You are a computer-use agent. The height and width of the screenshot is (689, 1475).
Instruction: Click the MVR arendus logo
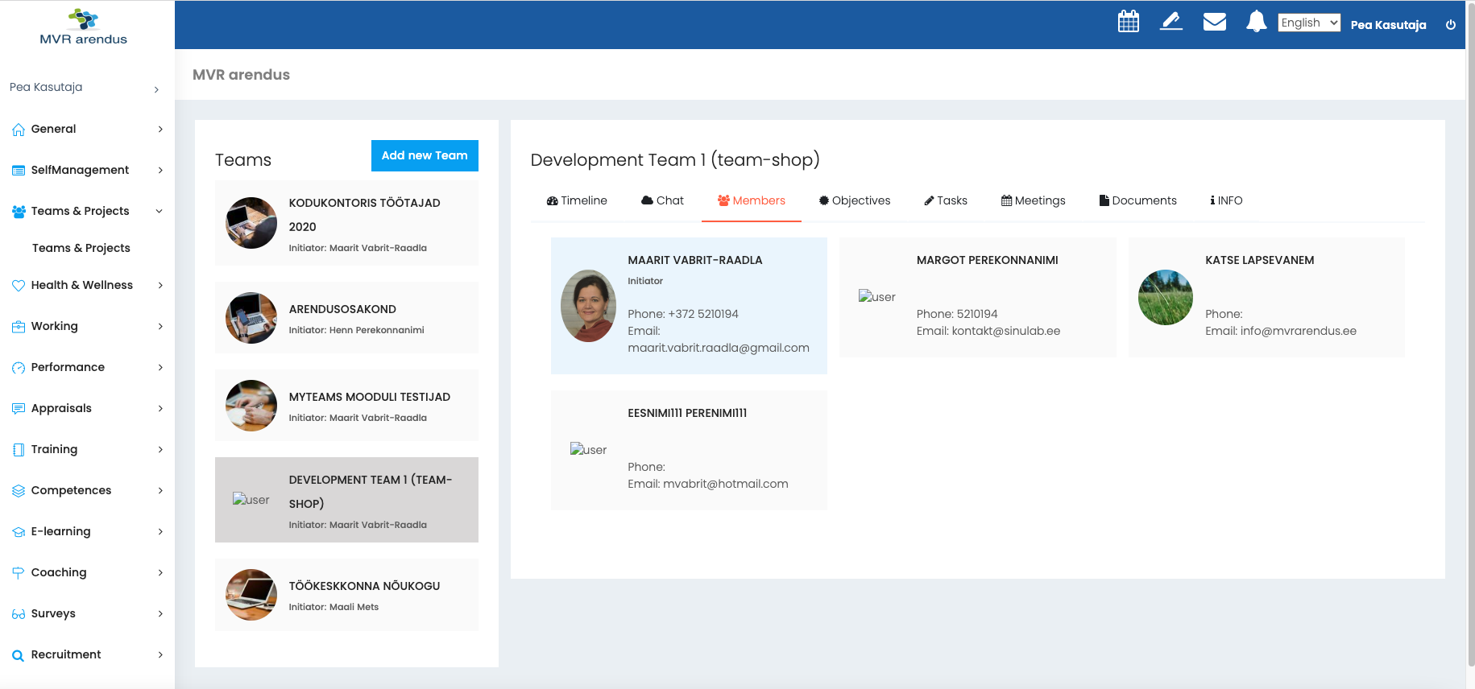tap(84, 27)
